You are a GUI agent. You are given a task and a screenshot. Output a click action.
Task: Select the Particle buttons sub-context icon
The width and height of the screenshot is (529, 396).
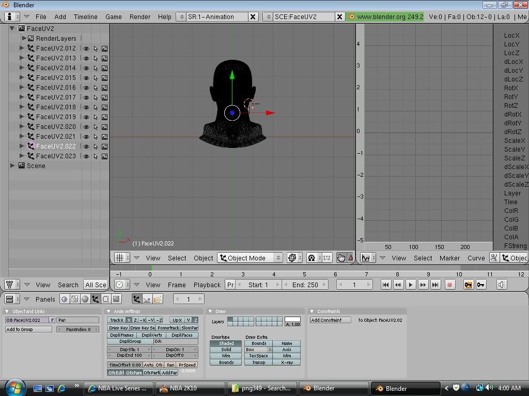(x=157, y=299)
